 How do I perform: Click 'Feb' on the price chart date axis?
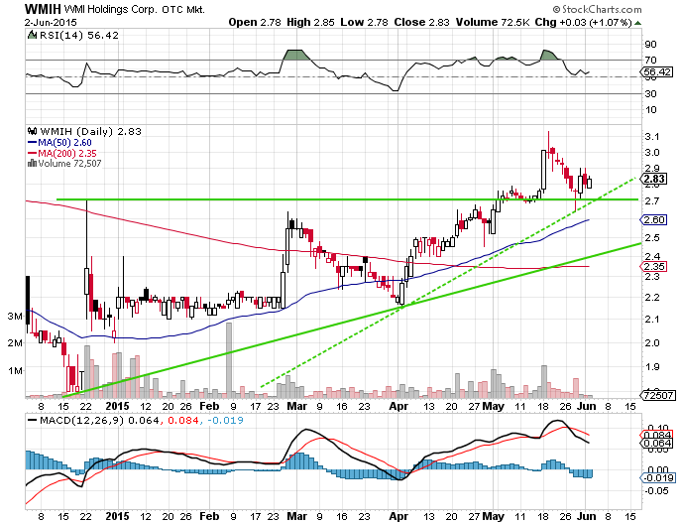coord(209,406)
